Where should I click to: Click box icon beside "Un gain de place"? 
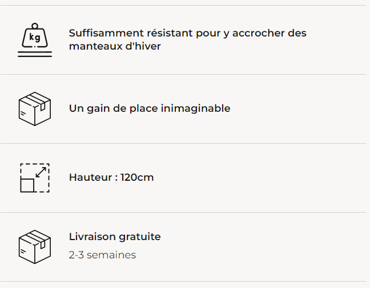point(35,108)
